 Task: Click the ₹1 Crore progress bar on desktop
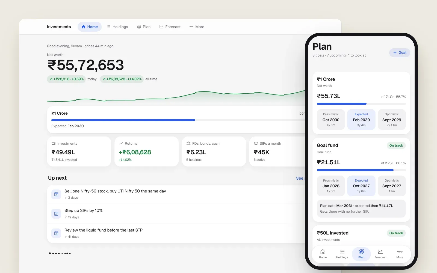(178, 120)
